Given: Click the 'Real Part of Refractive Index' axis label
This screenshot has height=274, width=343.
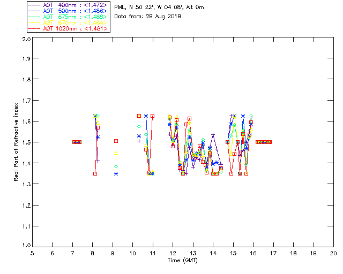Looking at the screenshot, I should [x=16, y=142].
